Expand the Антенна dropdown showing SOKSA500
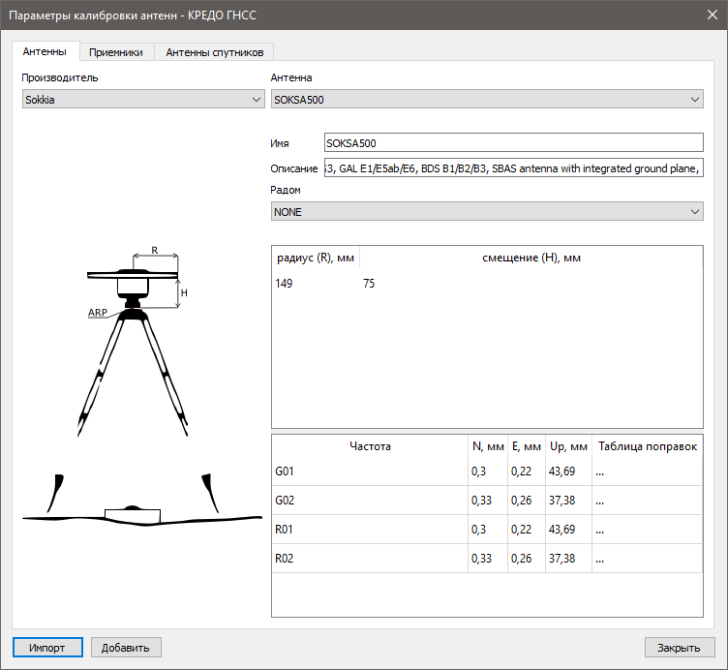The height and width of the screenshot is (670, 728). 487,100
